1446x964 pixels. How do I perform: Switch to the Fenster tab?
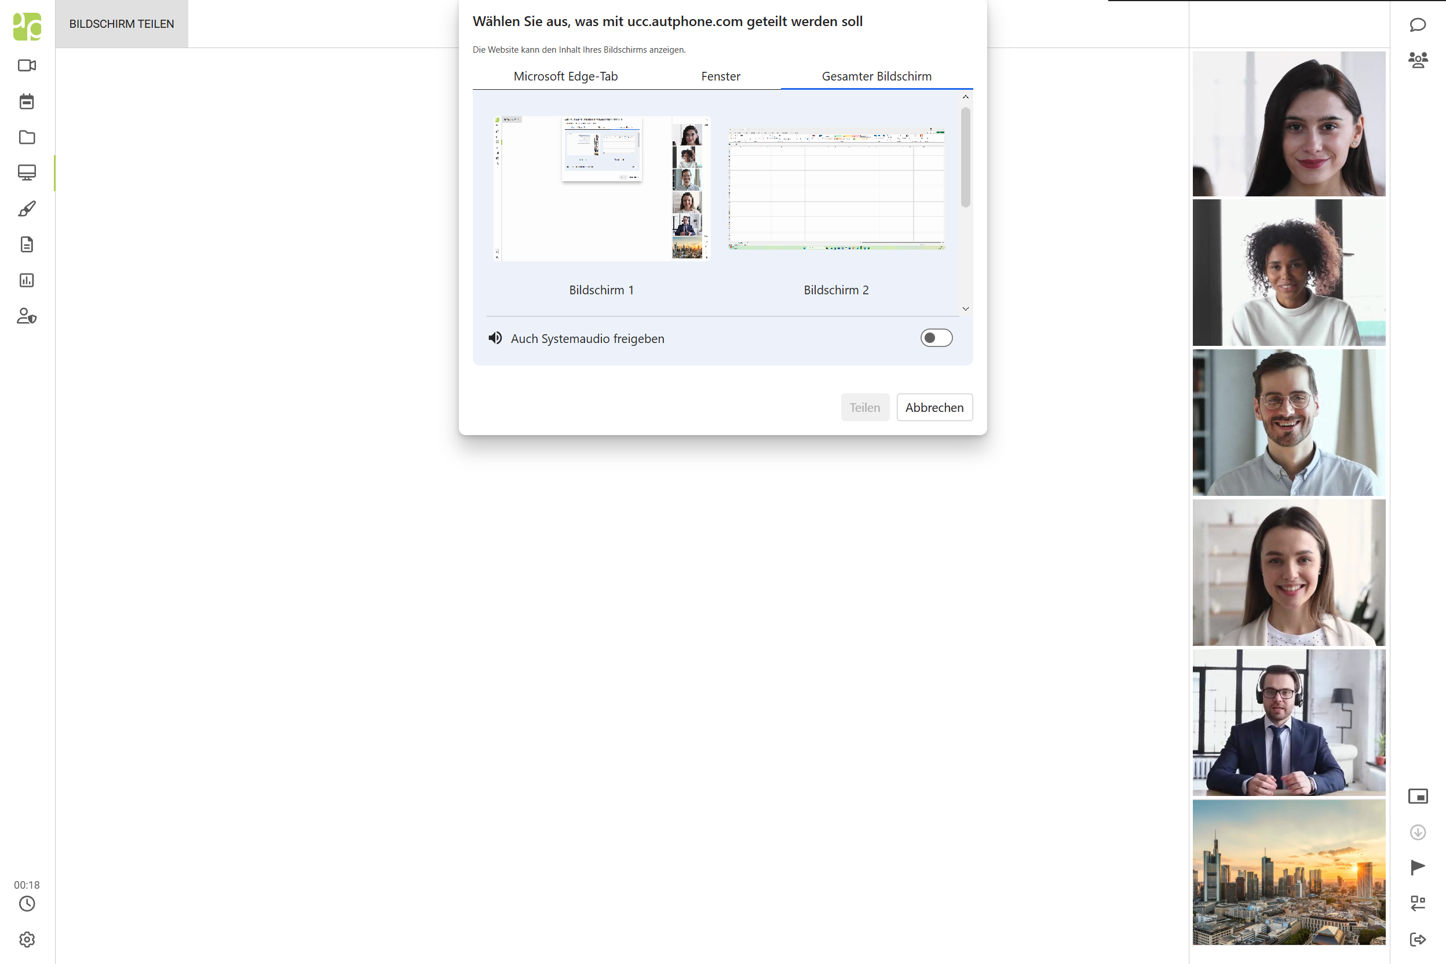tap(720, 76)
